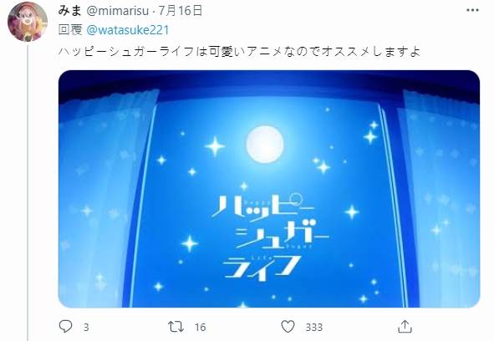This screenshot has height=341, width=494.
Task: Open みま's profile avatar picture
Action: (28, 22)
